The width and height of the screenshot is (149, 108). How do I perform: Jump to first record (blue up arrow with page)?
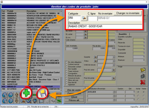pos(5,95)
